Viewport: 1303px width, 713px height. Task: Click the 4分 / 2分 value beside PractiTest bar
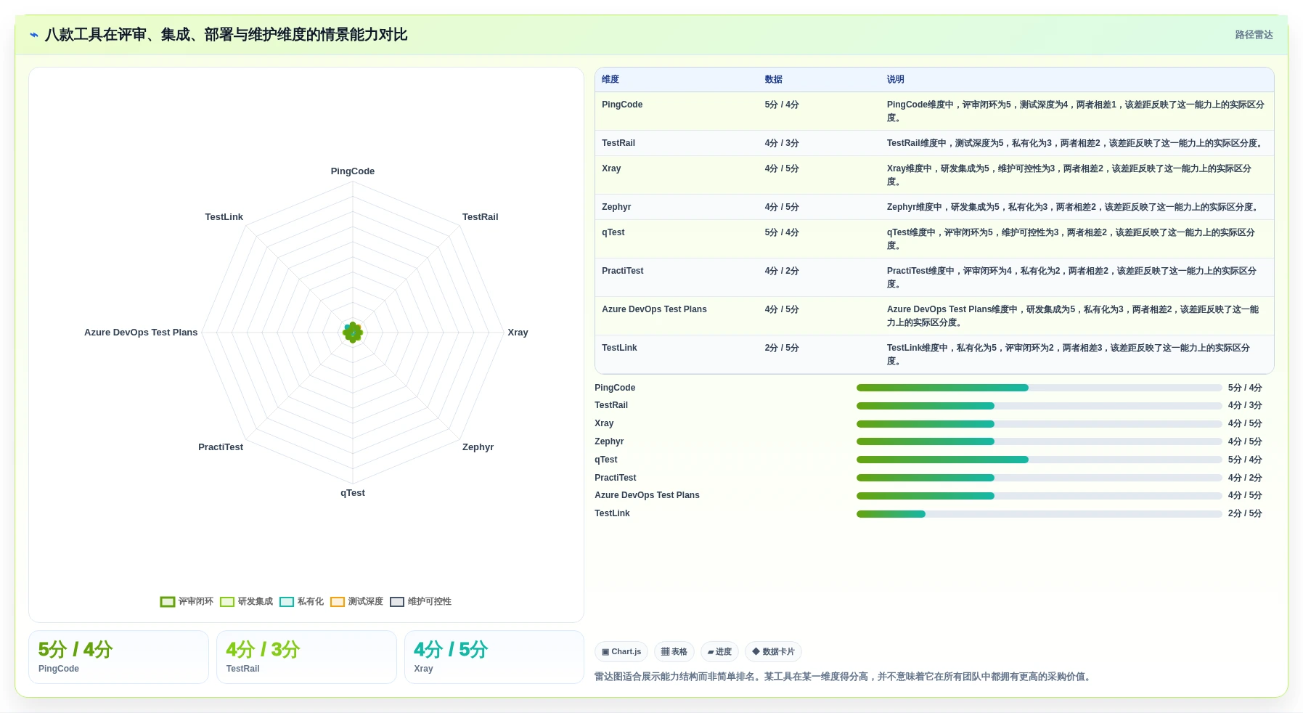pos(1245,478)
